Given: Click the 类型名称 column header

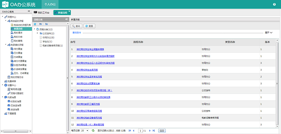Looking at the screenshot, I should coord(230,42).
